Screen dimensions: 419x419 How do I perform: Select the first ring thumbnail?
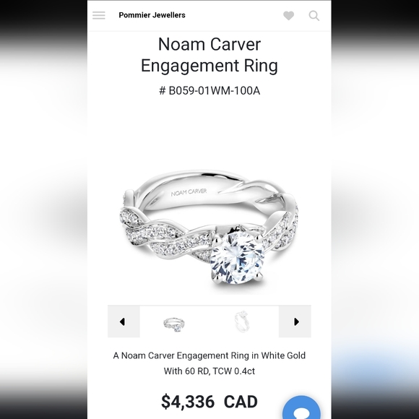coord(175,324)
